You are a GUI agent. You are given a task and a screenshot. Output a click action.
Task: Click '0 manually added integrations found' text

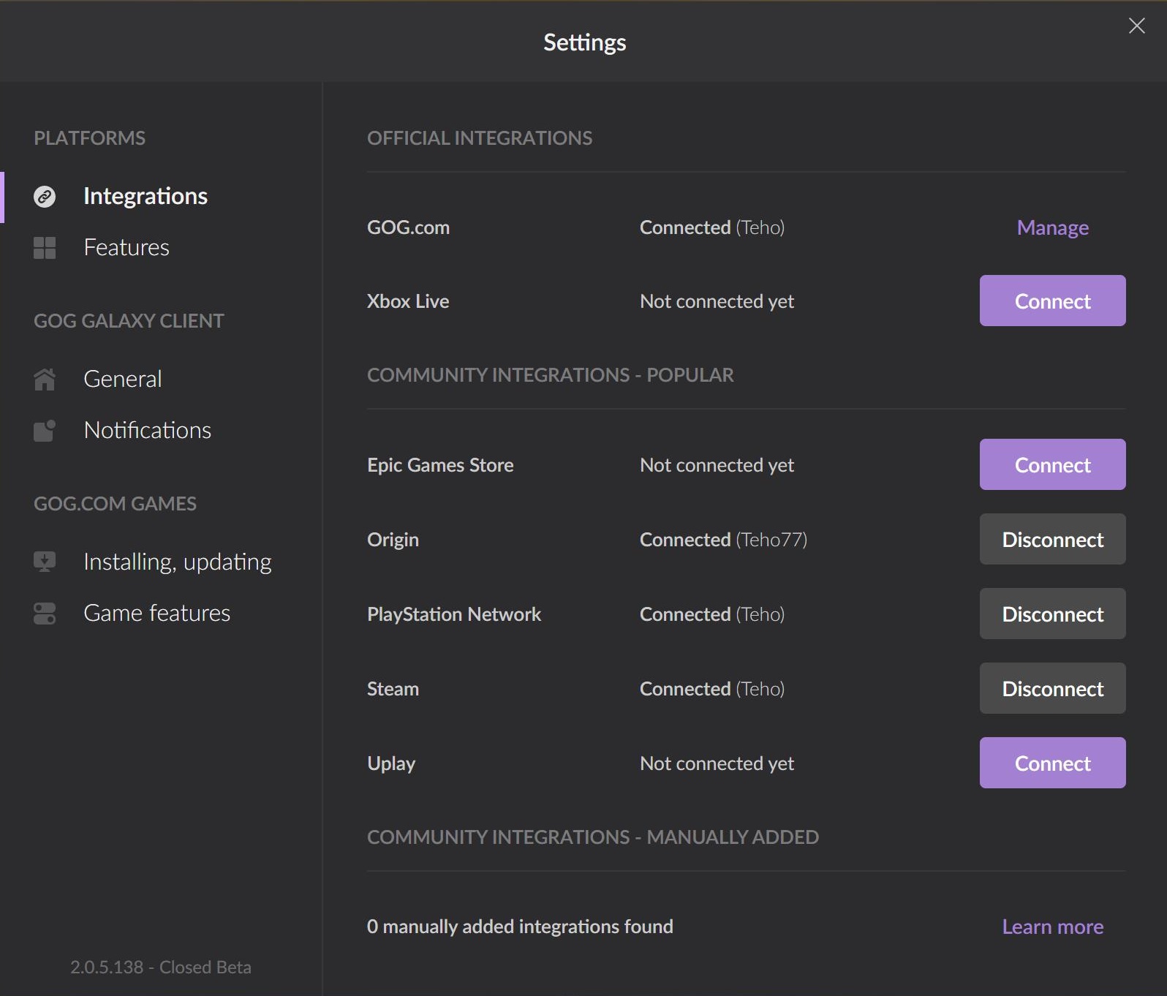pos(520,927)
